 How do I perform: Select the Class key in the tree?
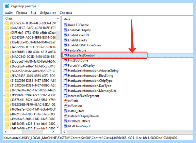tap(9, 18)
